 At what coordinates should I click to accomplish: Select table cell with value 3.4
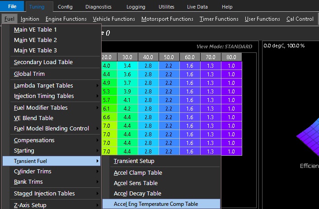pos(127,66)
